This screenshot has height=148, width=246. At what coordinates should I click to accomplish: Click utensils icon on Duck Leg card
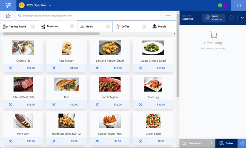pos(140,105)
